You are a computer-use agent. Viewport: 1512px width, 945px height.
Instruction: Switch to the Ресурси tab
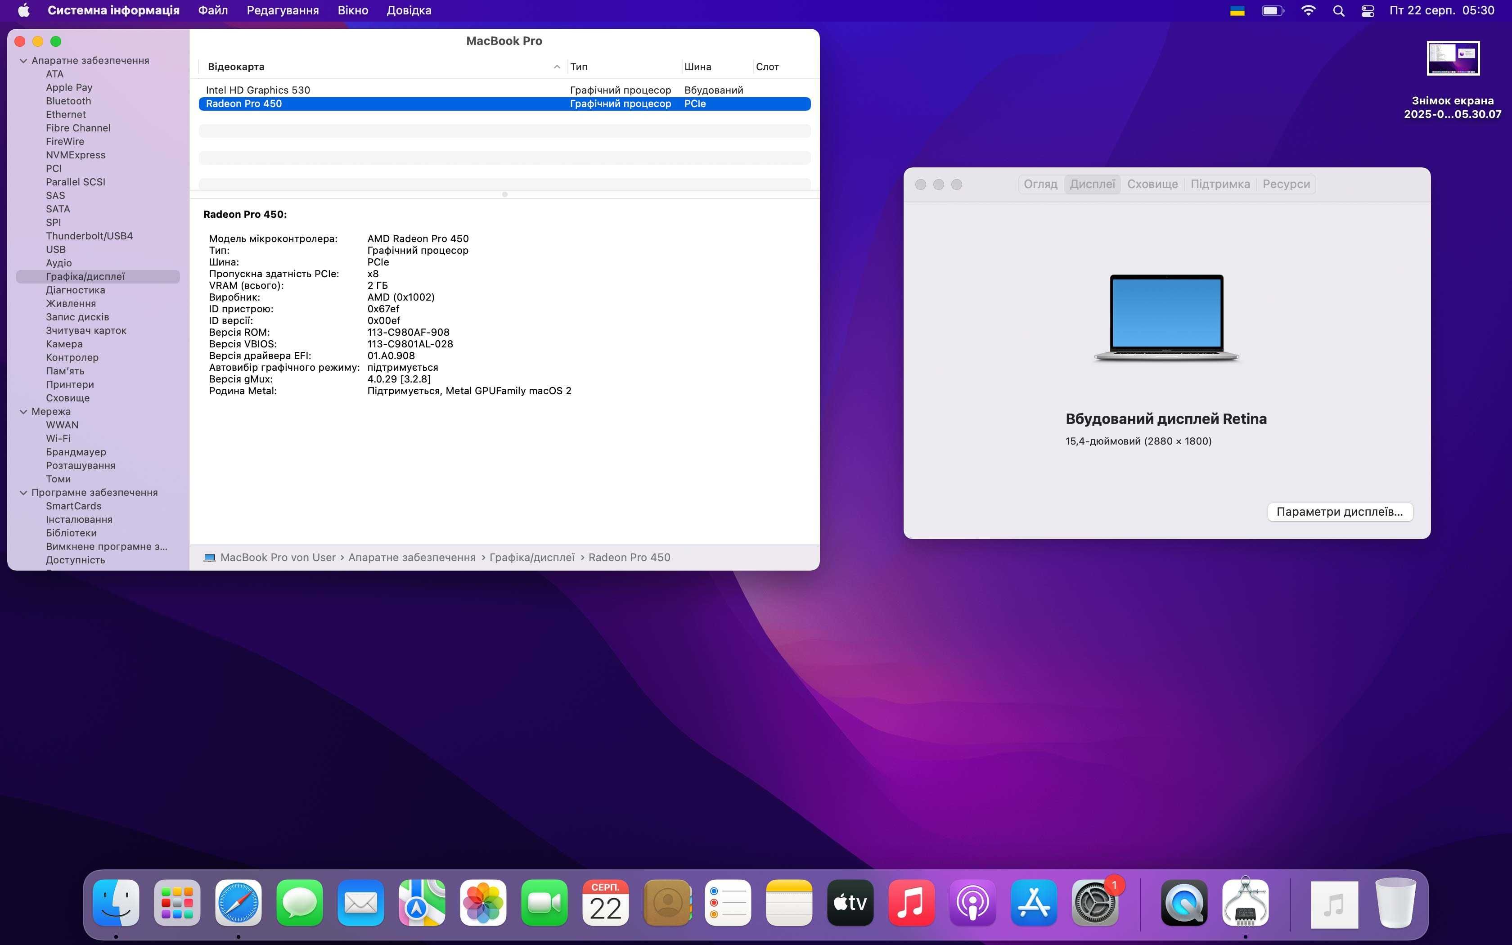(x=1286, y=184)
